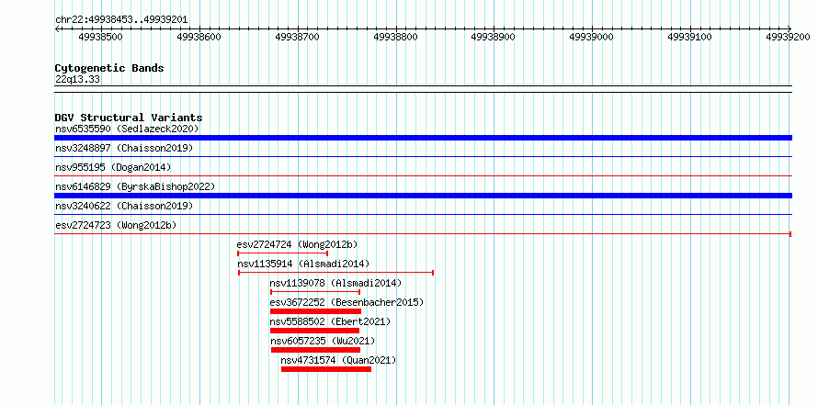Open variant esv2724723 (Wong2012b) label
This screenshot has height=405, width=818.
coord(116,225)
